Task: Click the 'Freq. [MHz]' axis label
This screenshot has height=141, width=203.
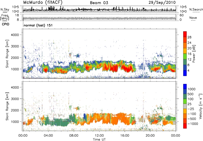Action: point(5,17)
